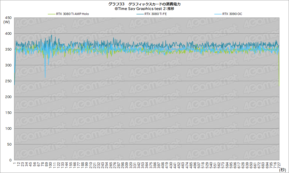Viewport: 289px width, 173px height.
Task: Select the chart title 'グラフ33 グラフィックスカードの消費電力'
Action: (144, 4)
